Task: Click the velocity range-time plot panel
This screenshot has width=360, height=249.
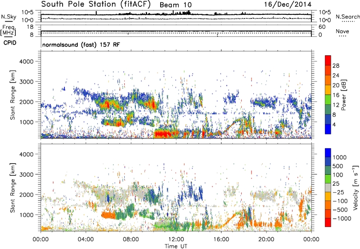Action: point(176,187)
